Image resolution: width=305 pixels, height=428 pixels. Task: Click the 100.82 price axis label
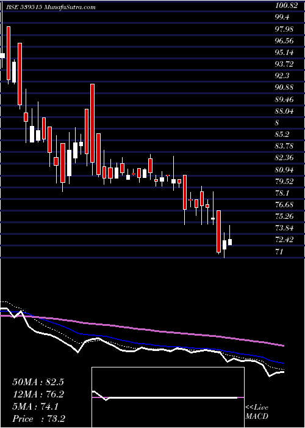(x=286, y=6)
